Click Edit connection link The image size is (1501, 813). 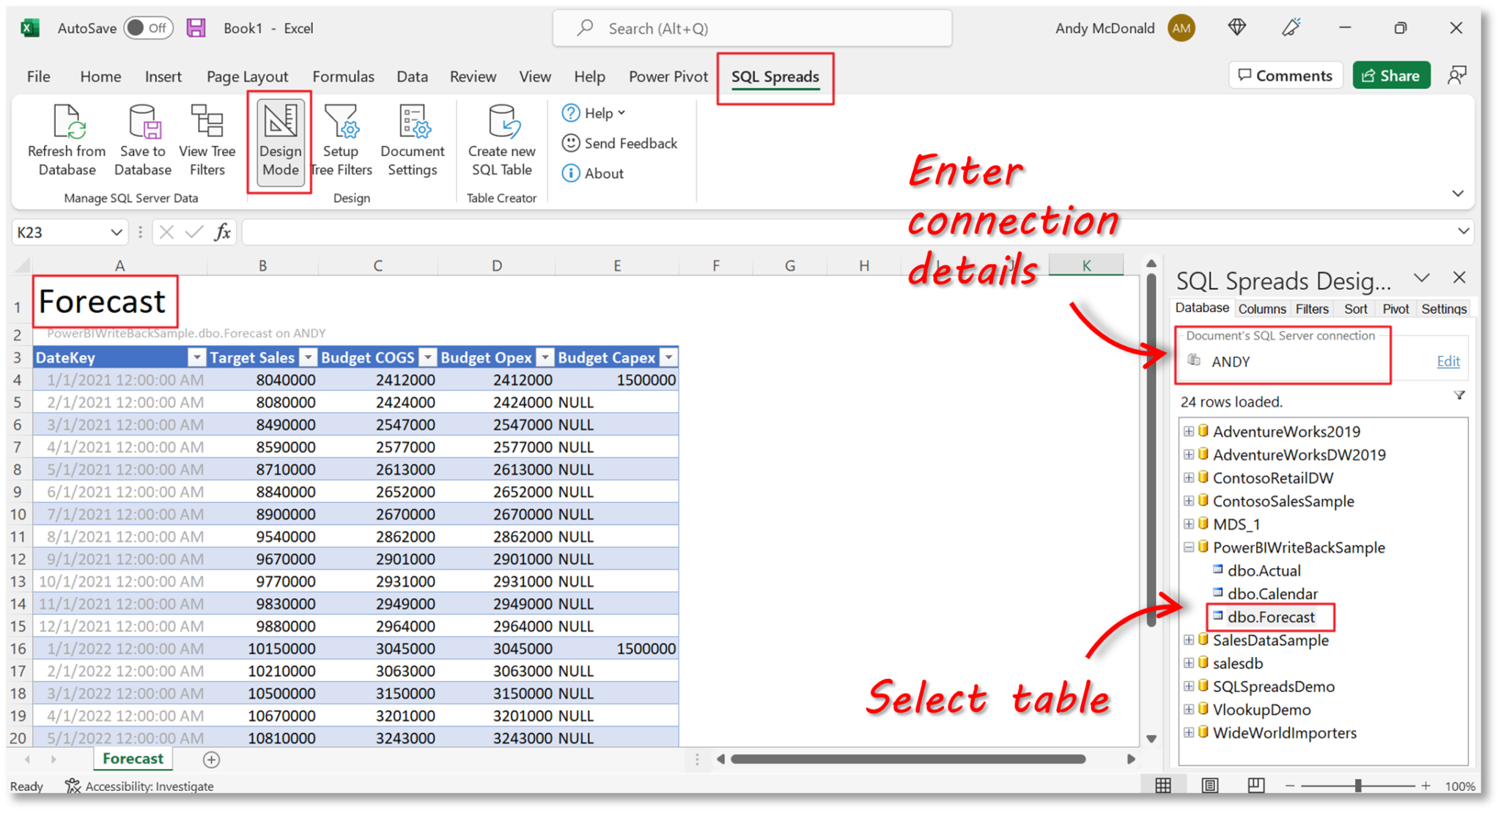pos(1447,361)
